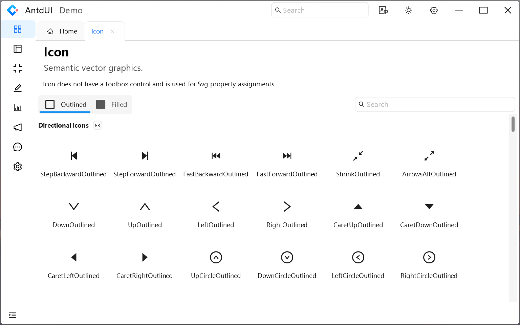Screen dimensions: 520x325
Task: Pick the ArrowsAltOutlined icon
Action: pyautogui.click(x=429, y=156)
